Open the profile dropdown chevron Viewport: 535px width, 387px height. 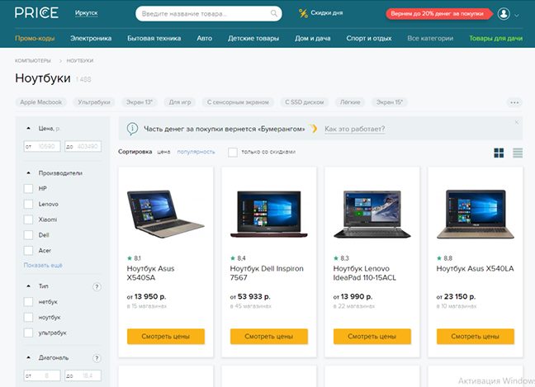(517, 16)
